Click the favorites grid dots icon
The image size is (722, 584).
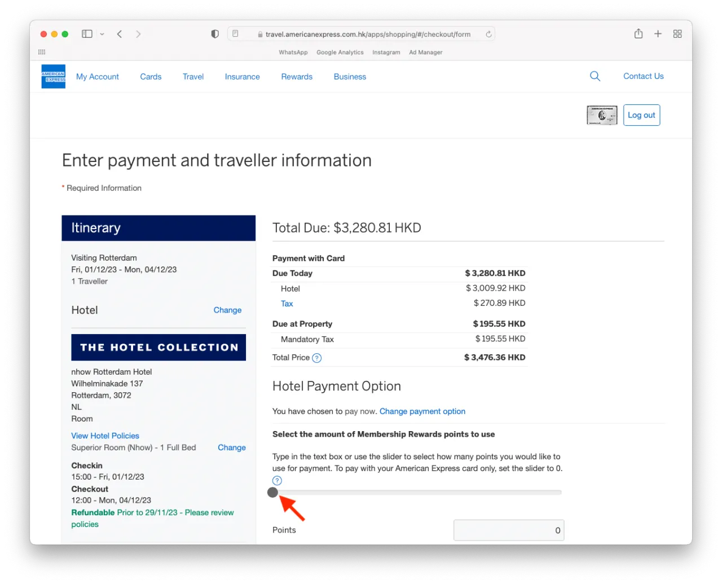(x=42, y=52)
